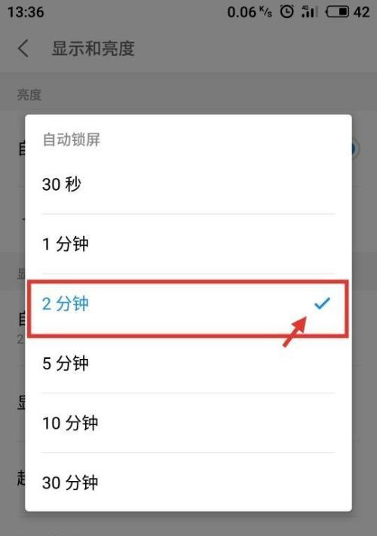Screen dimensions: 377x536
Task: Tap the dimmed 亮度 section label
Action: coord(29,95)
